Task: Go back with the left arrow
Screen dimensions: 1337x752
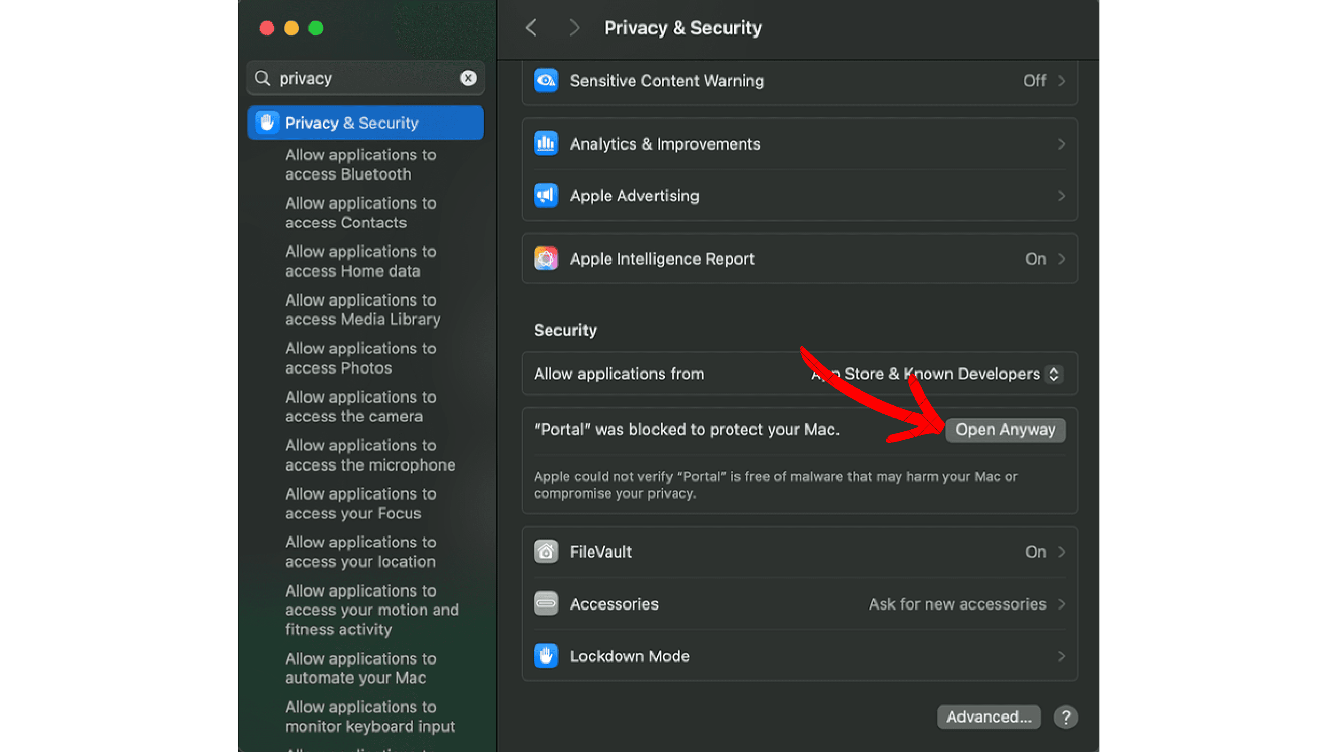Action: click(531, 28)
